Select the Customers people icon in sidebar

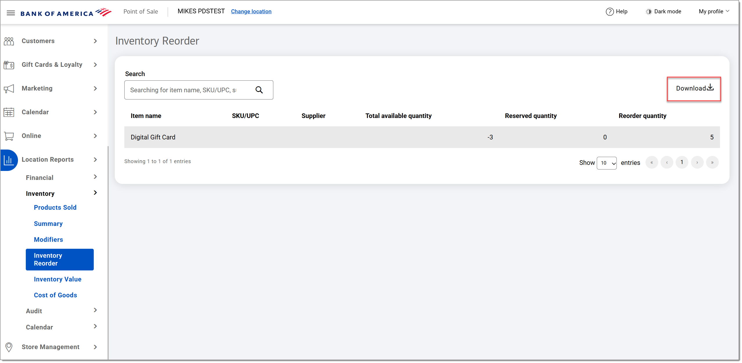9,41
